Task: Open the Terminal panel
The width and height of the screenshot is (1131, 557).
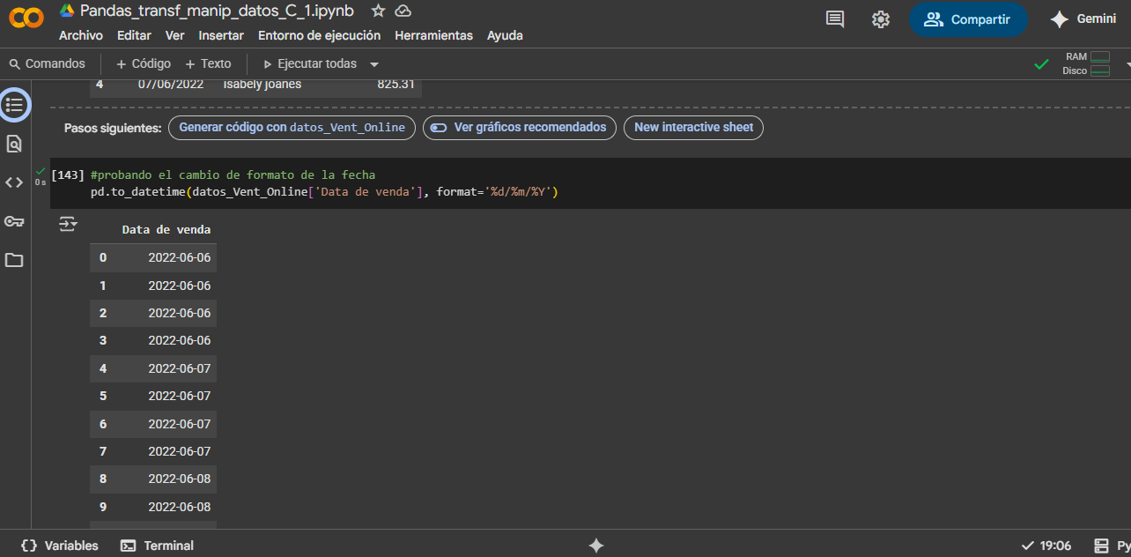Action: click(157, 546)
